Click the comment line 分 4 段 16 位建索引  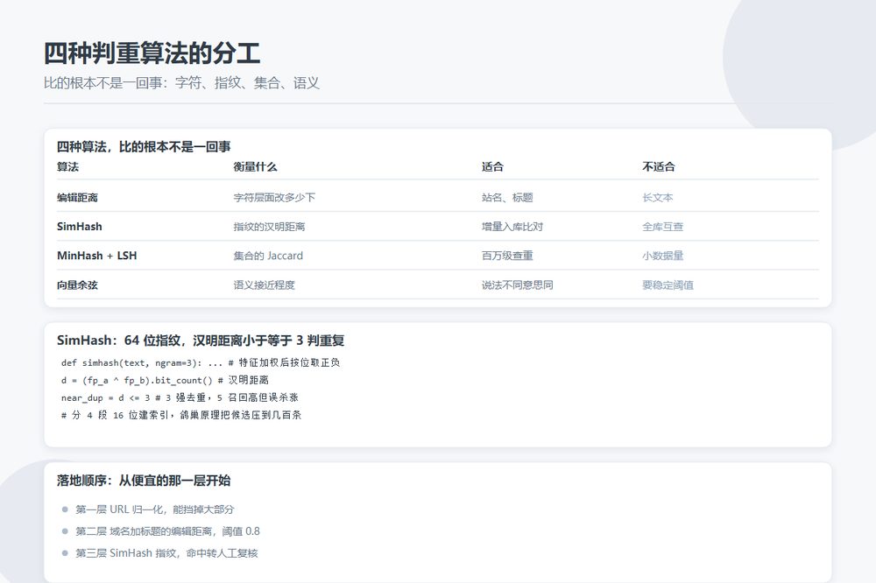pos(181,415)
